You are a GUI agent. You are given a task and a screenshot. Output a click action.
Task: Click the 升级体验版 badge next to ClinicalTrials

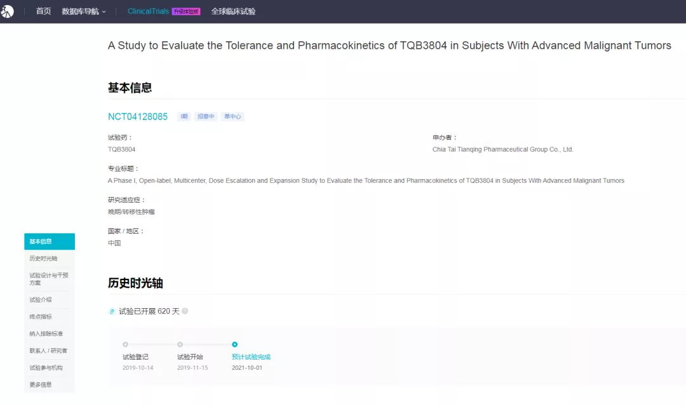(186, 11)
